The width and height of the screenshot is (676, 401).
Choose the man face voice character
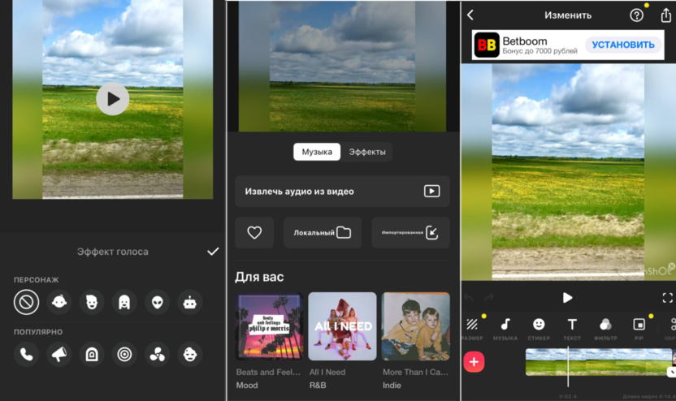(x=92, y=302)
